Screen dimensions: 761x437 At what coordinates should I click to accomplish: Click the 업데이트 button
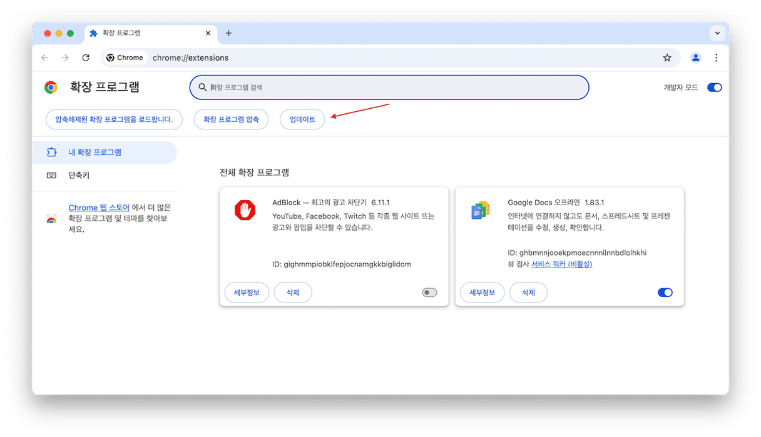point(302,119)
